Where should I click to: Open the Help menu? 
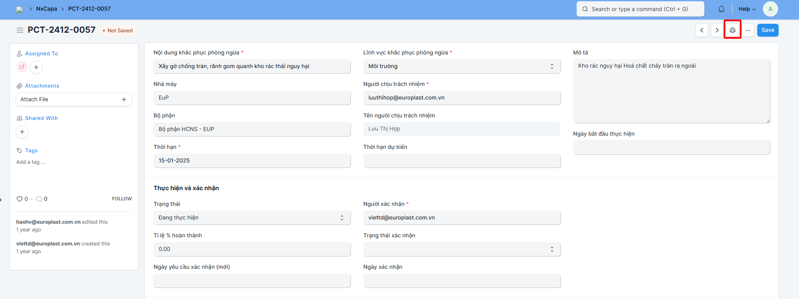point(747,9)
